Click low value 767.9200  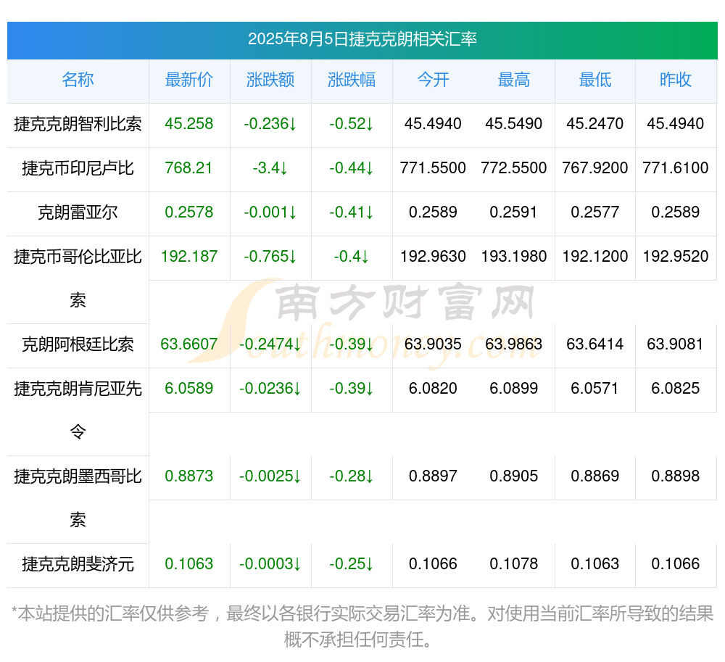coord(595,167)
